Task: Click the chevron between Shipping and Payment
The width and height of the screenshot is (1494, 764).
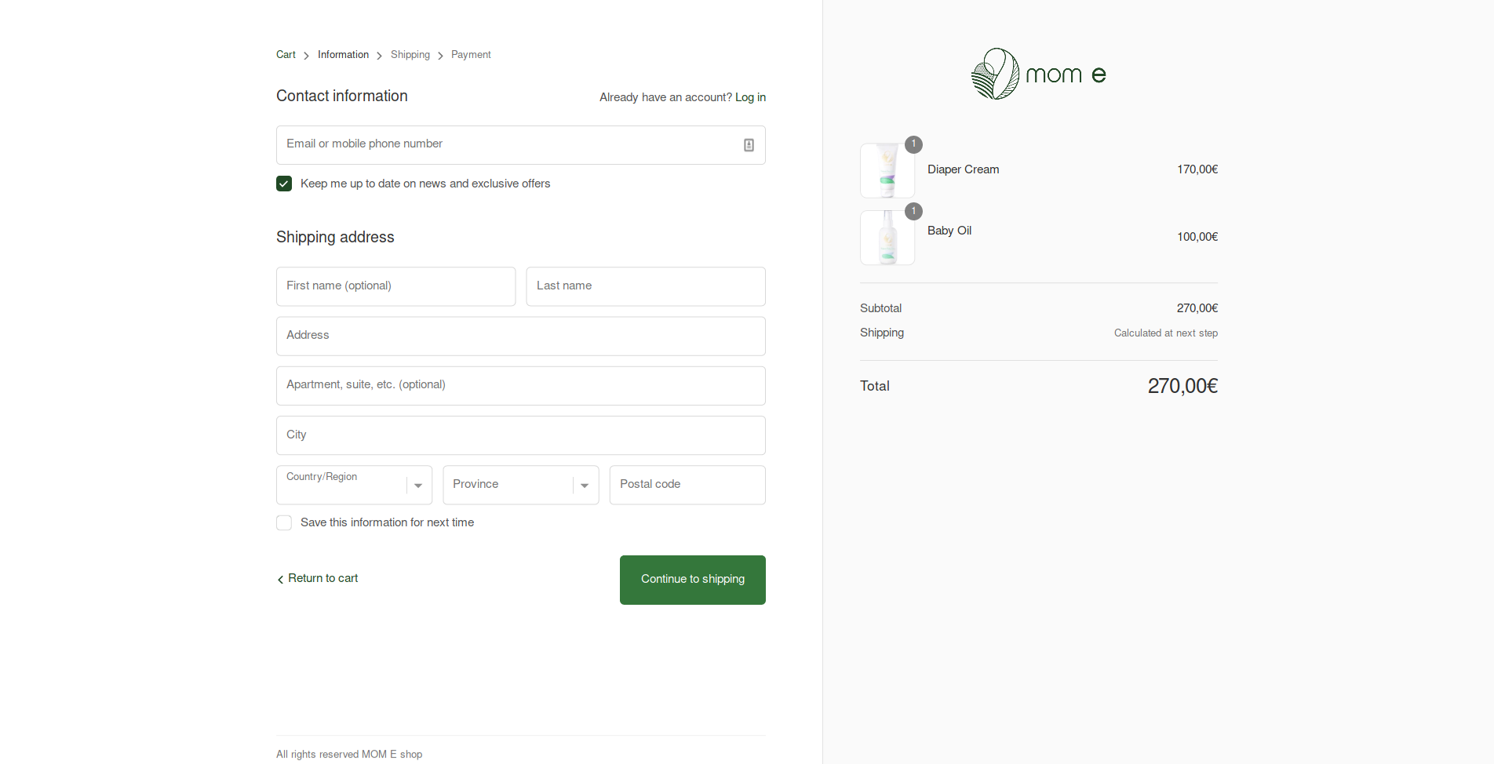Action: (x=440, y=56)
